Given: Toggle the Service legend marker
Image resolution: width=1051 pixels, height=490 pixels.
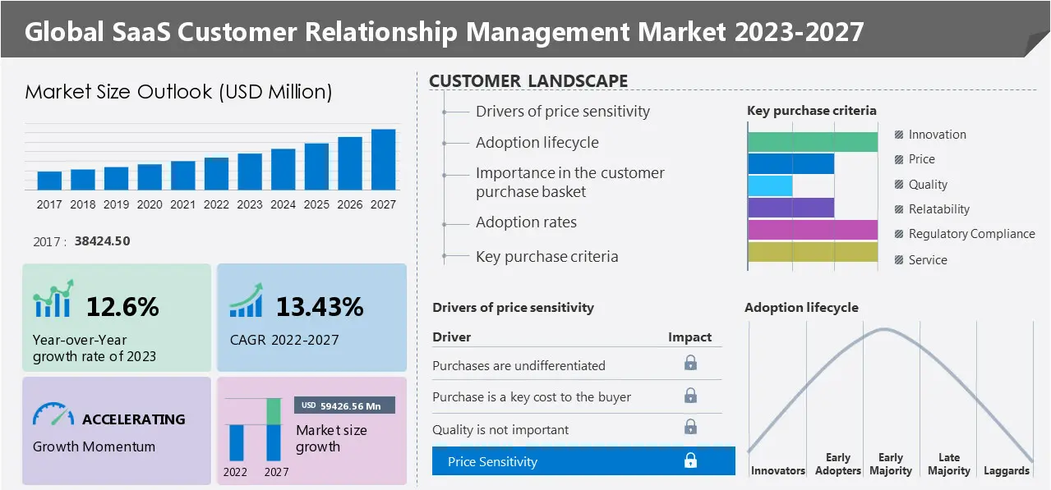Looking at the screenshot, I should coord(897,259).
